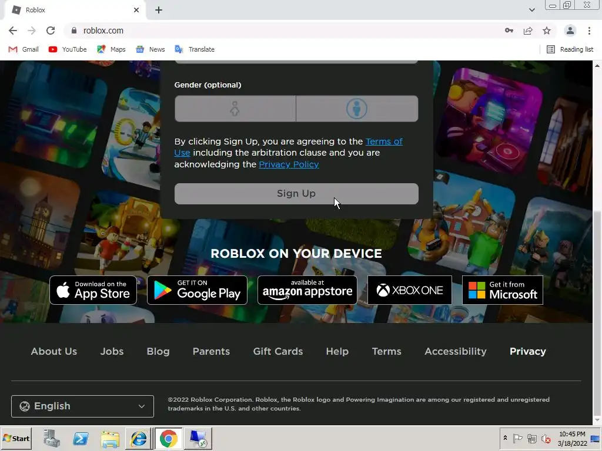Open the Windows Start menu

(x=16, y=438)
